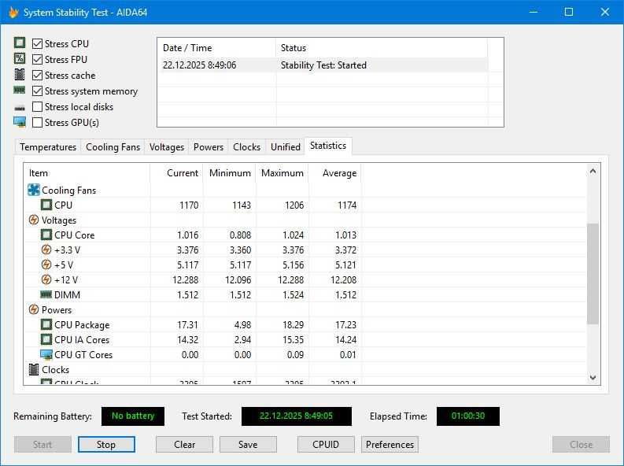Click the Clear button
The width and height of the screenshot is (624, 466).
click(x=184, y=444)
